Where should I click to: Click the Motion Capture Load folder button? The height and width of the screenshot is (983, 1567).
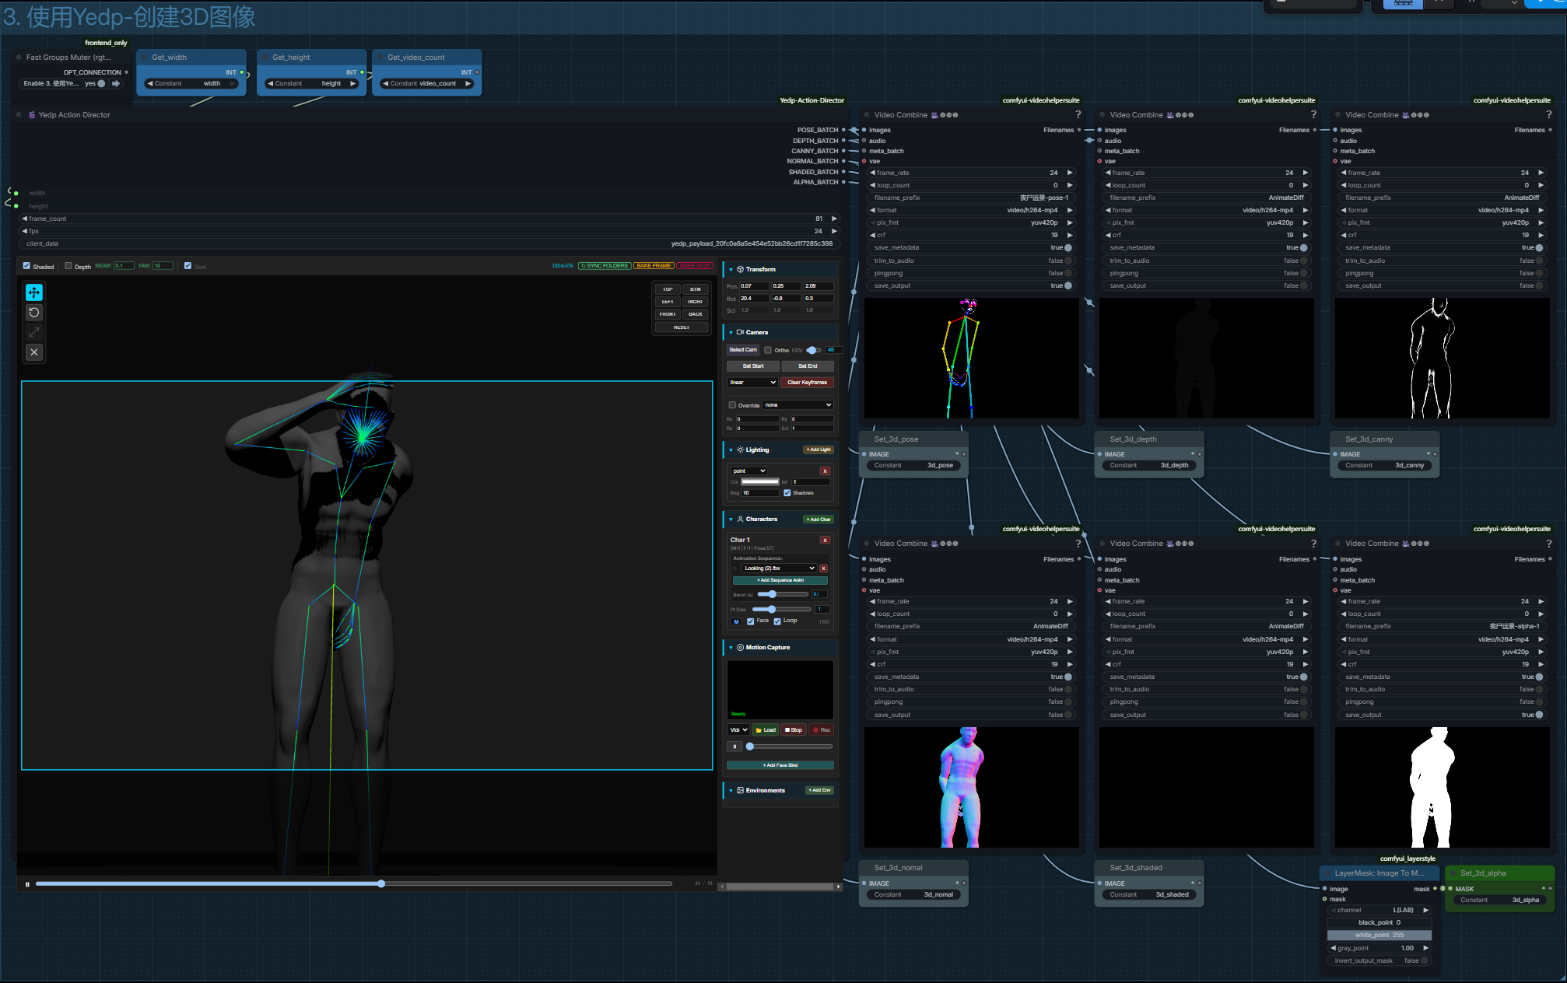click(766, 730)
